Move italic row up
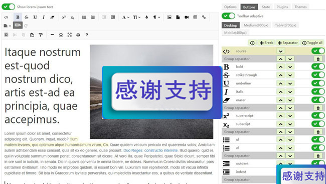Screen dimensions: 326x184 click(281, 91)
